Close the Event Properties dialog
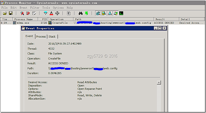 pyautogui.click(x=164, y=28)
